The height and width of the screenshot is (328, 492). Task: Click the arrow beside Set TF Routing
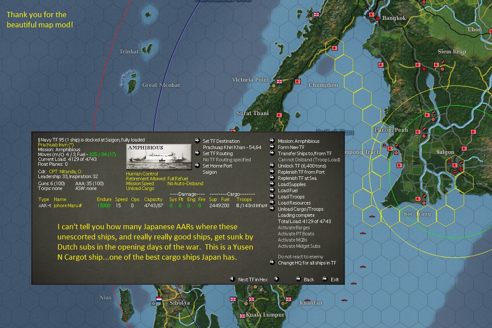tap(197, 153)
